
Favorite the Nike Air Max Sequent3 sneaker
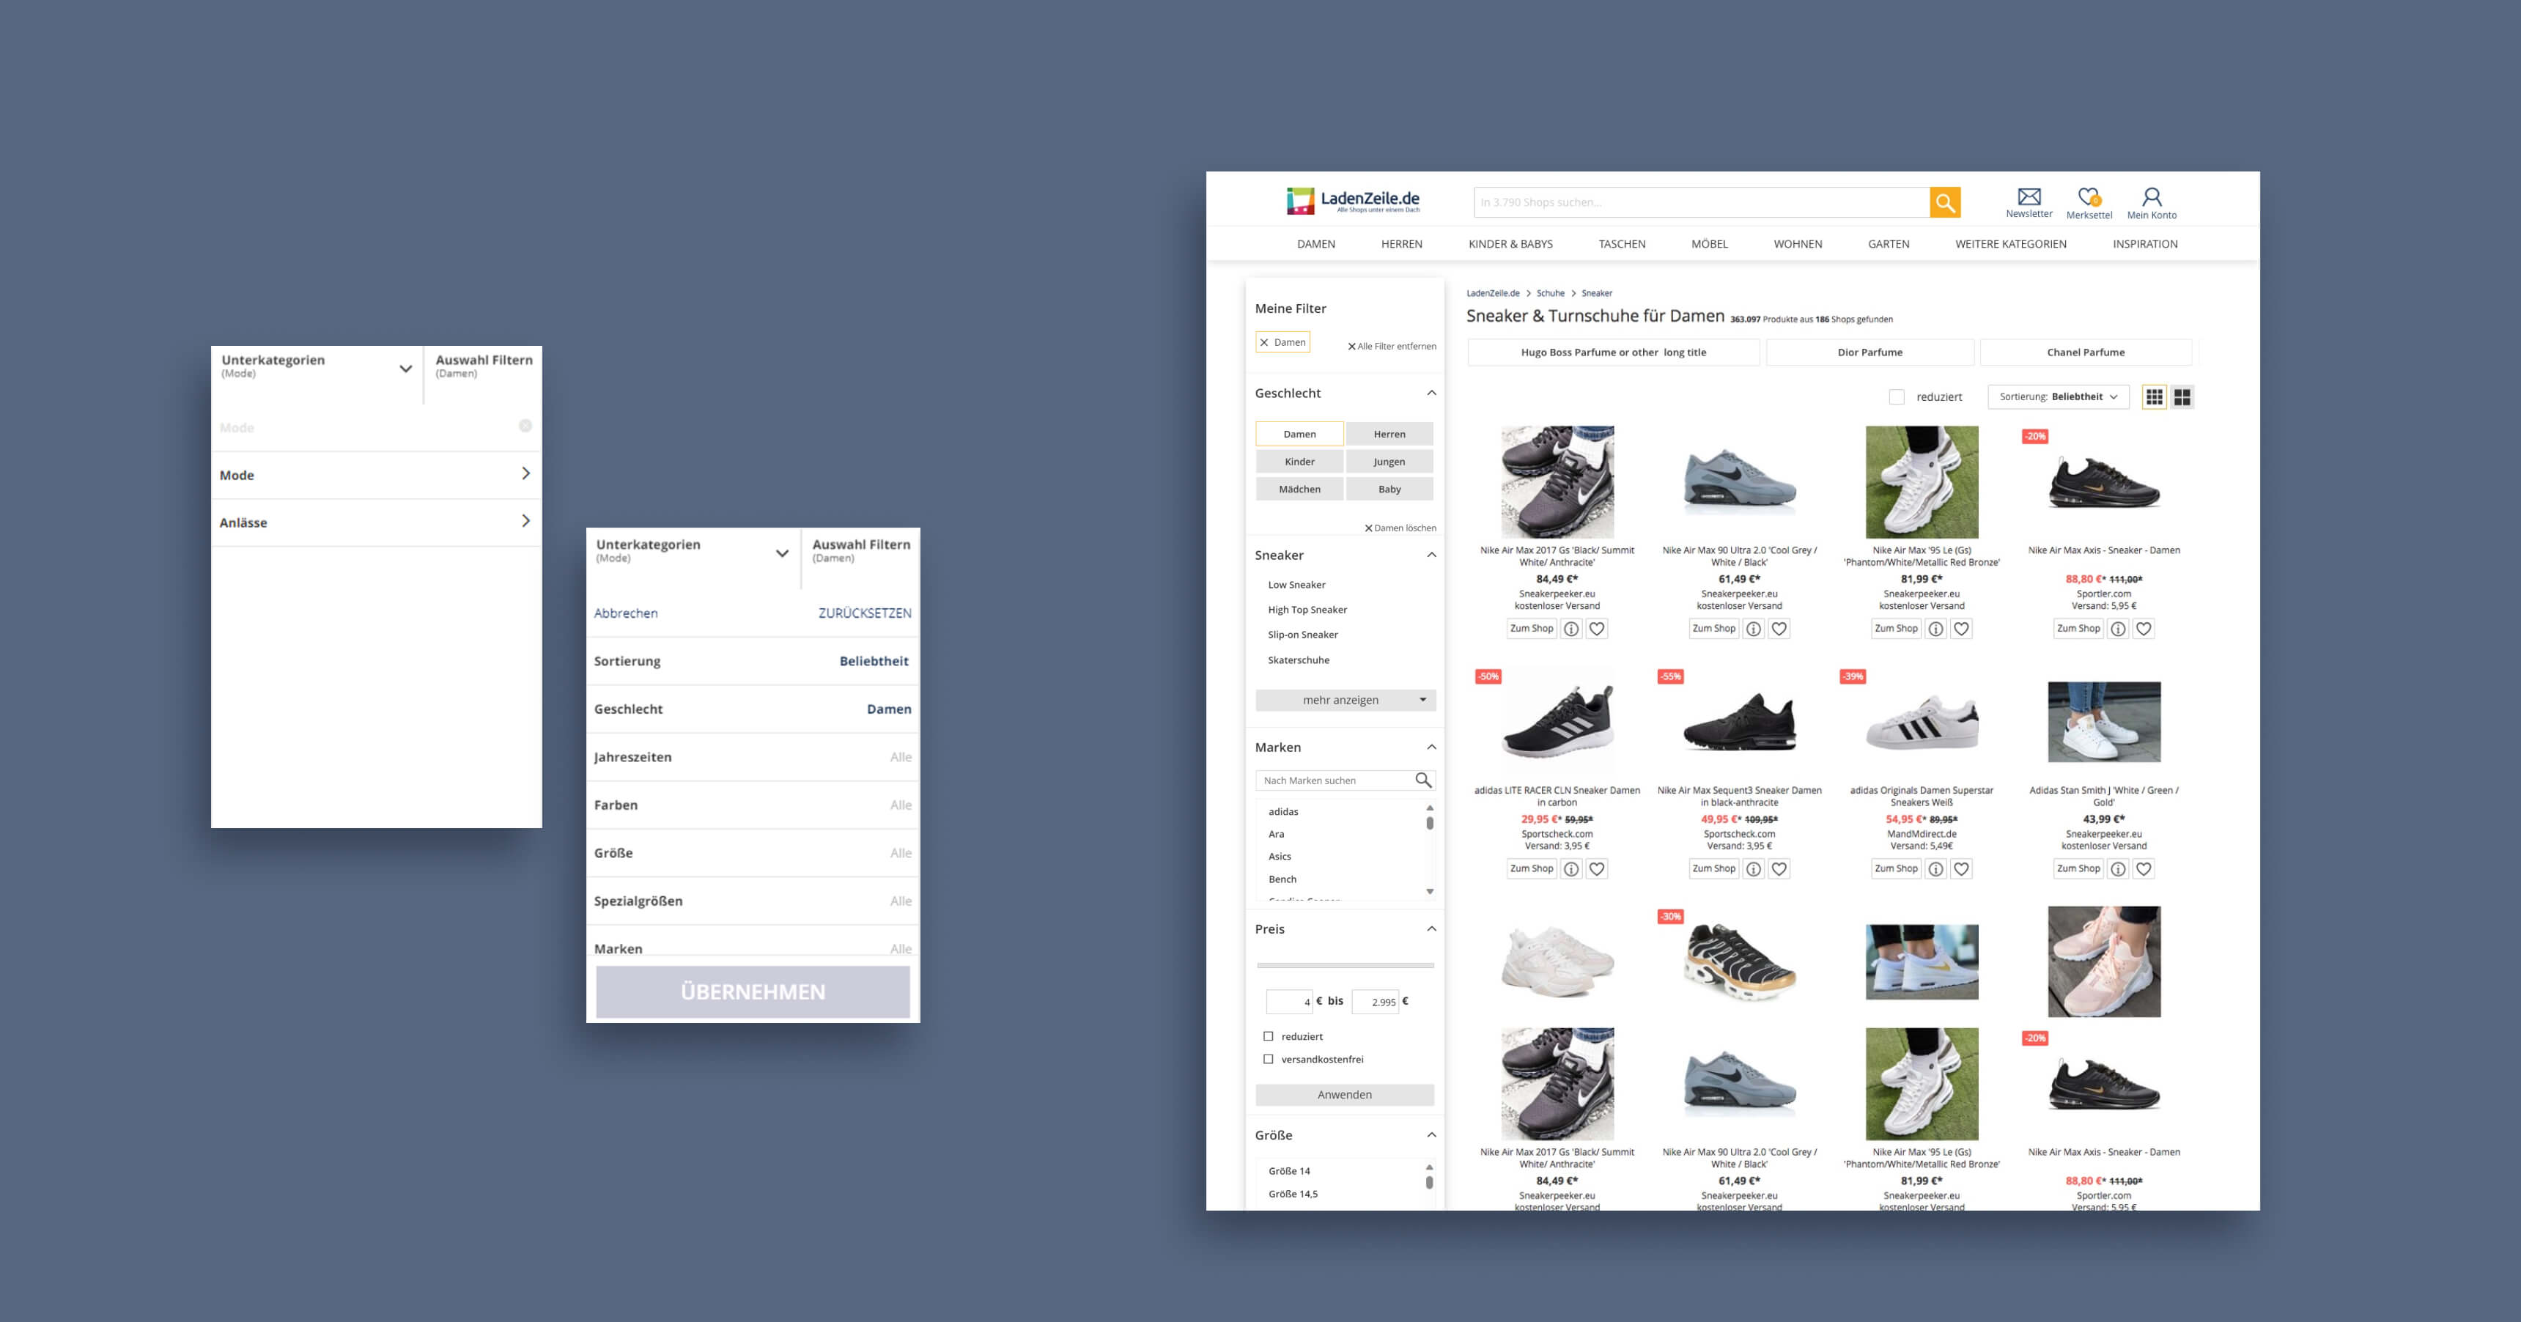(x=1779, y=869)
